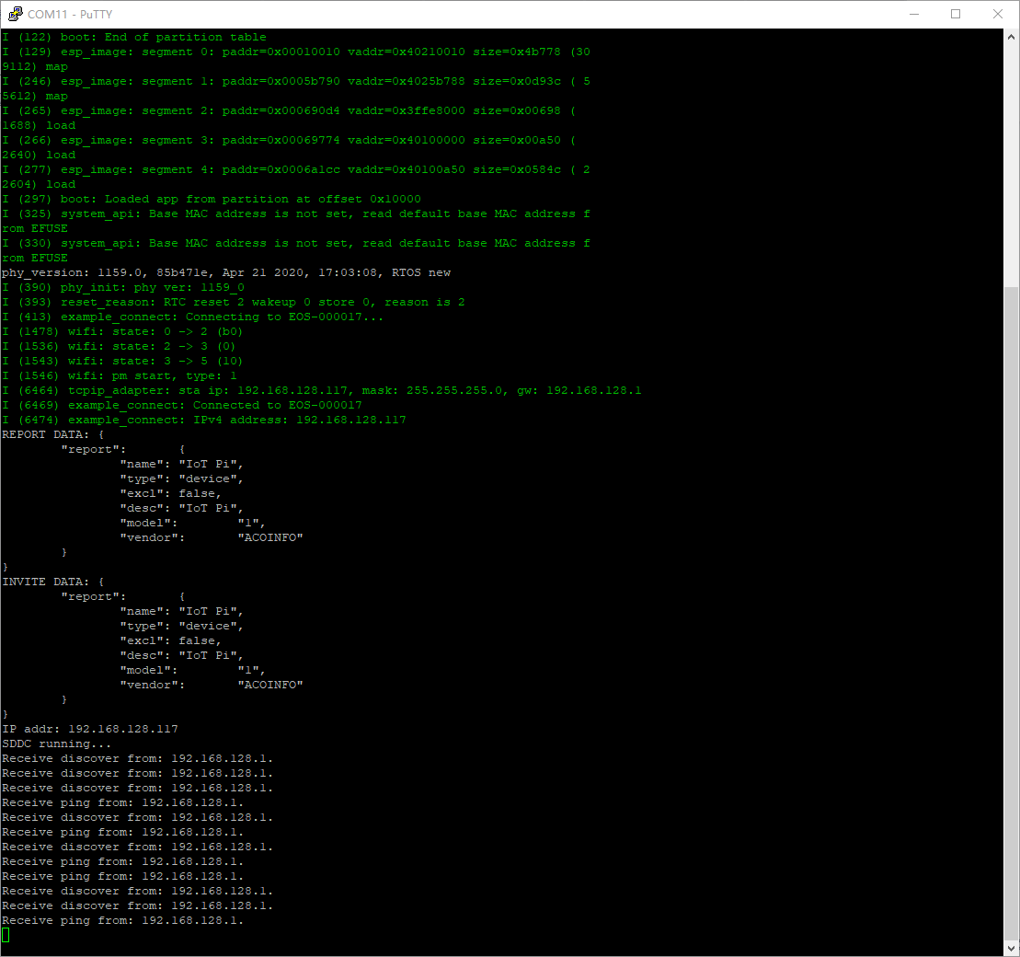Screen dimensions: 1020x957
Task: Click the tcpip_adapter sta ip log line
Action: tap(322, 390)
